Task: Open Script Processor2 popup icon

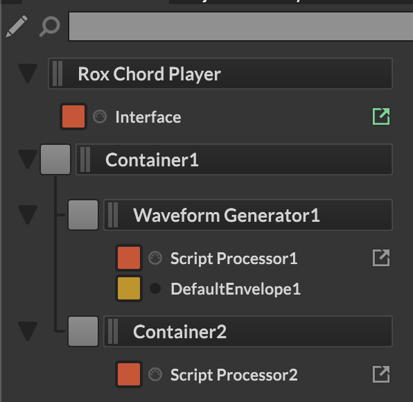Action: click(381, 374)
